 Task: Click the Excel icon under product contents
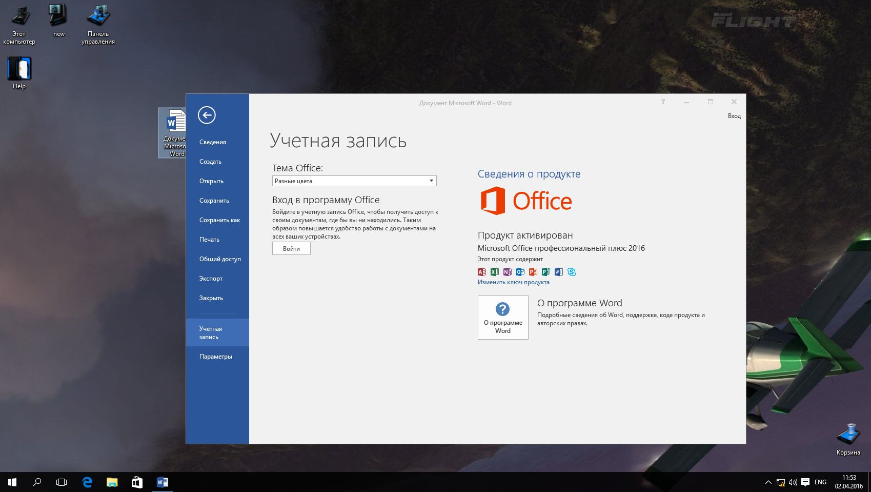click(495, 272)
